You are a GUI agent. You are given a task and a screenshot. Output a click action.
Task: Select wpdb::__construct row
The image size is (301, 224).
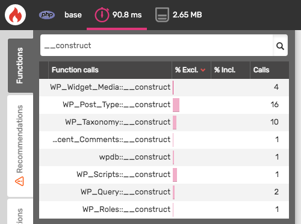pos(164,157)
